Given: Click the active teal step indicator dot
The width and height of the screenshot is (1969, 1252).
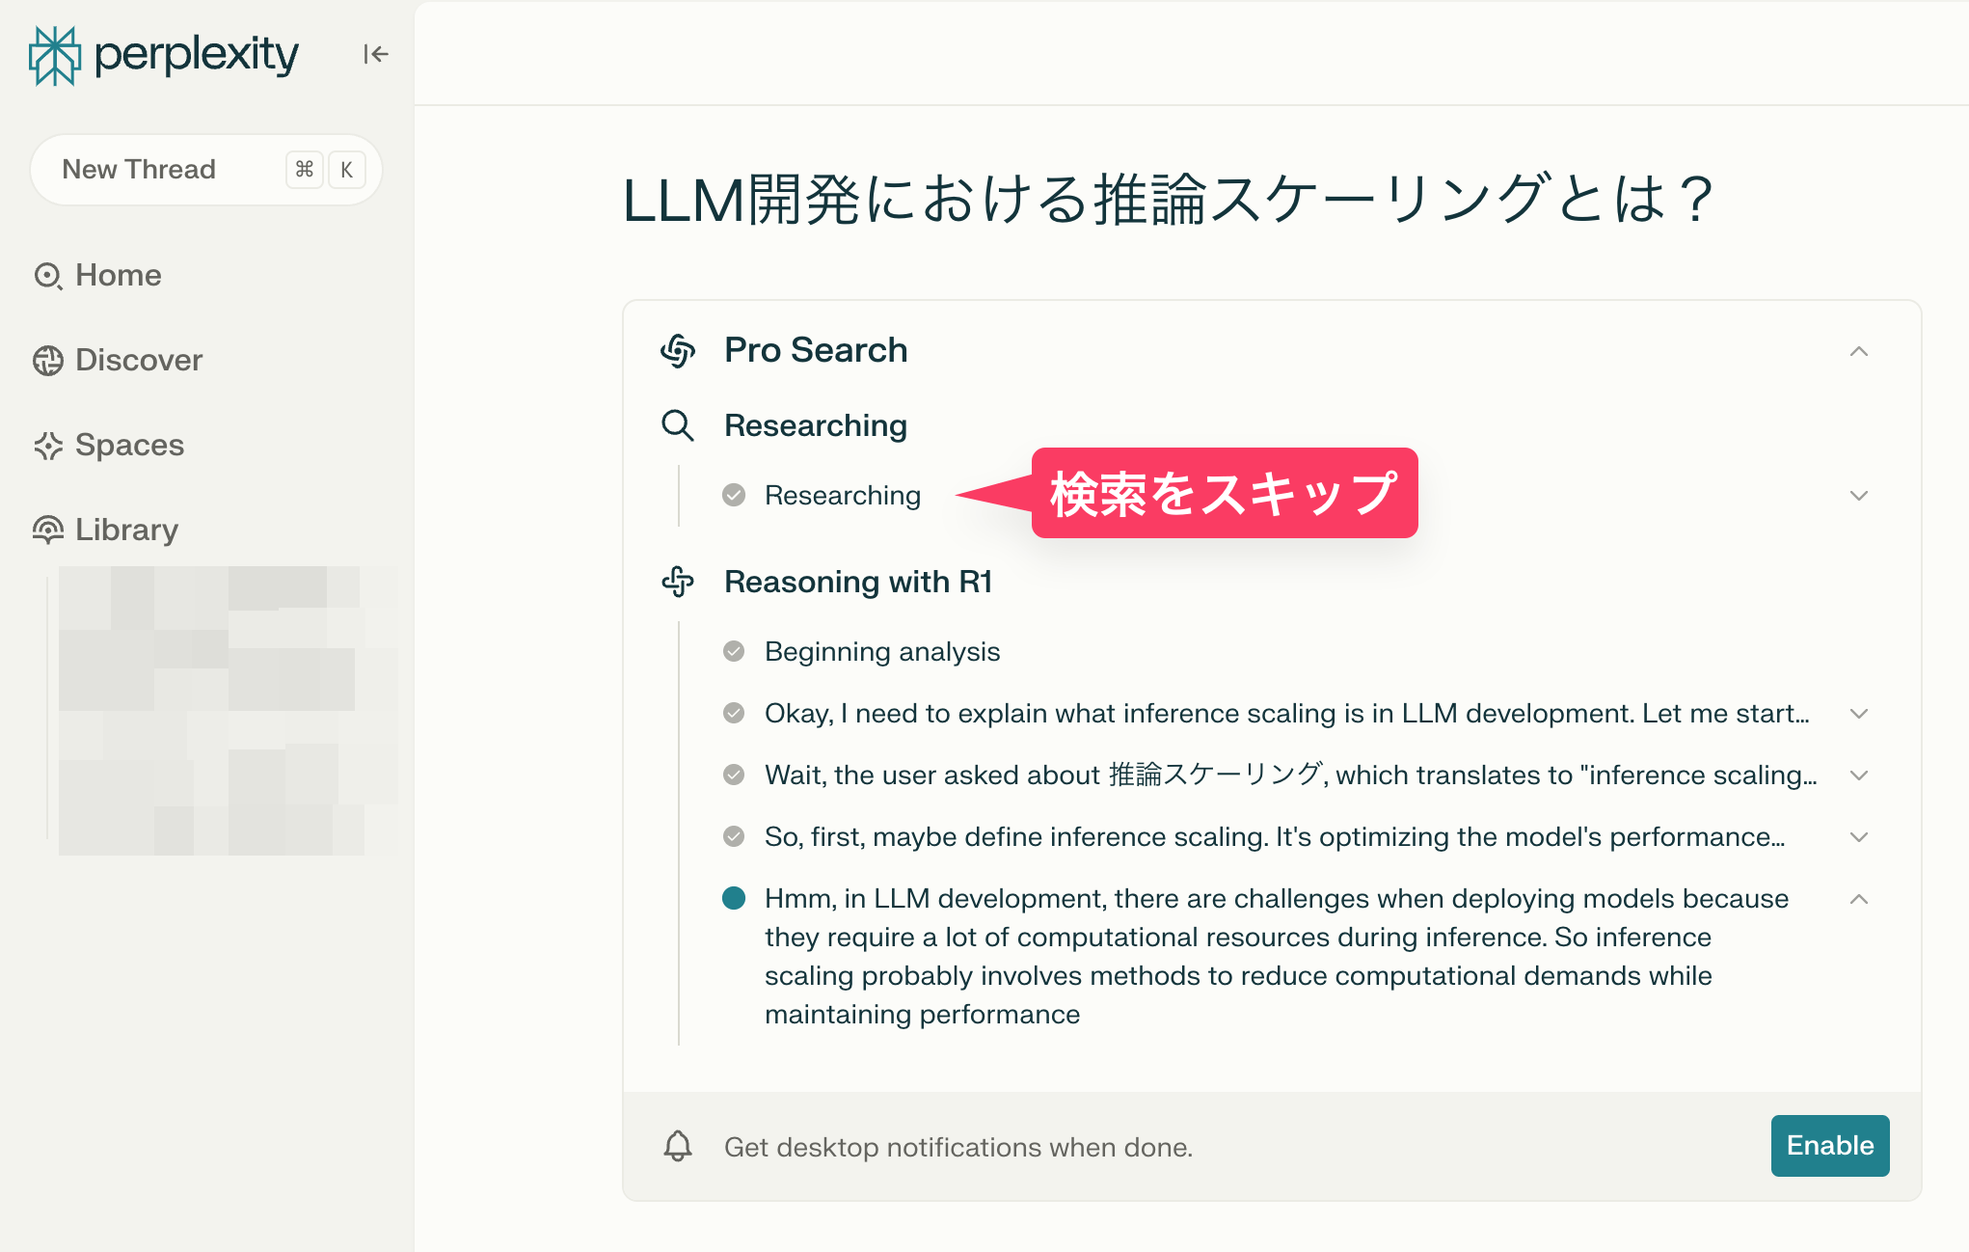Looking at the screenshot, I should point(734,898).
